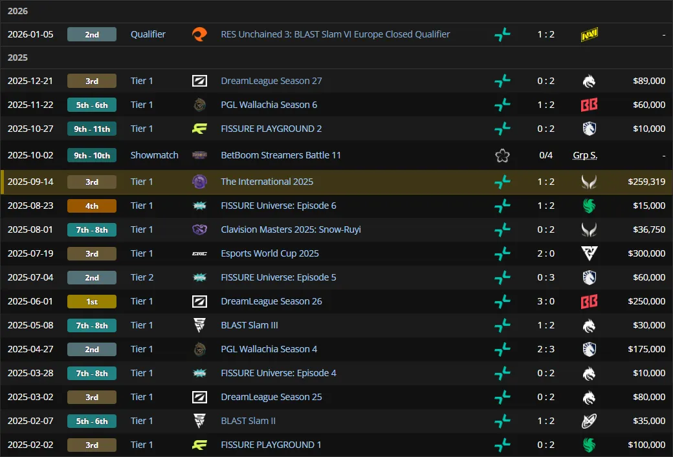Open the RES Unchained 3 tournament icon
Viewport: 673px width, 457px height.
pyautogui.click(x=199, y=34)
